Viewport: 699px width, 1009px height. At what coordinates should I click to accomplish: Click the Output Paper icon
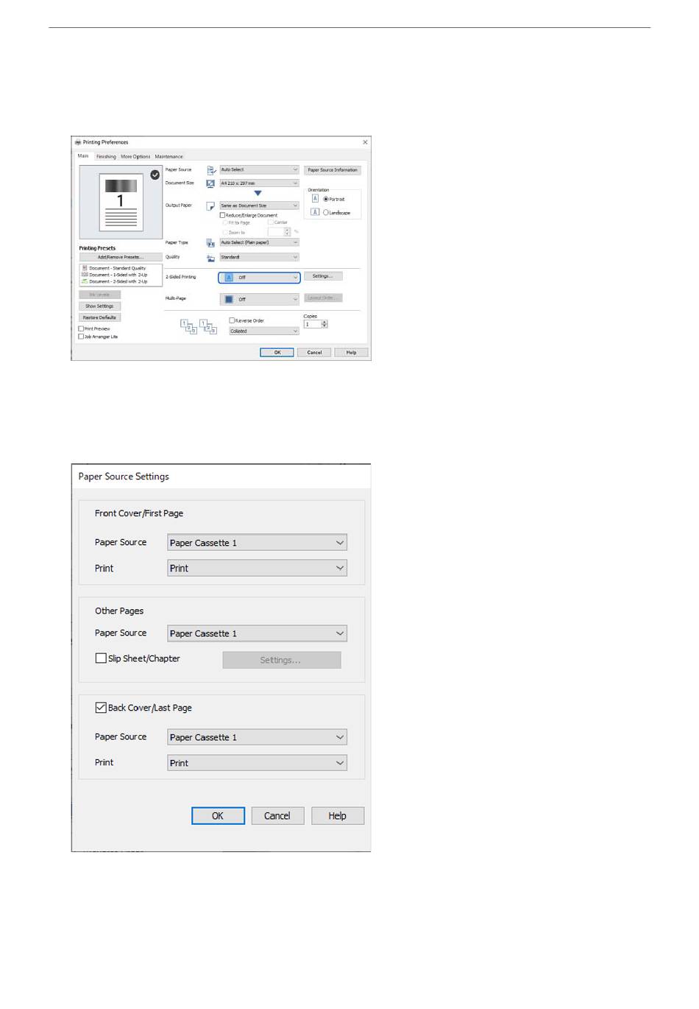point(210,206)
